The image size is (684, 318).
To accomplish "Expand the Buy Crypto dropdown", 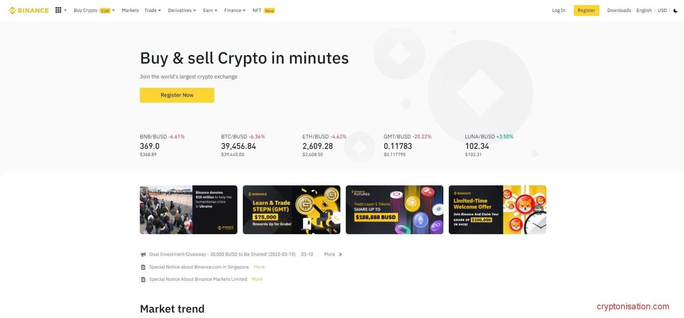I will pyautogui.click(x=94, y=10).
